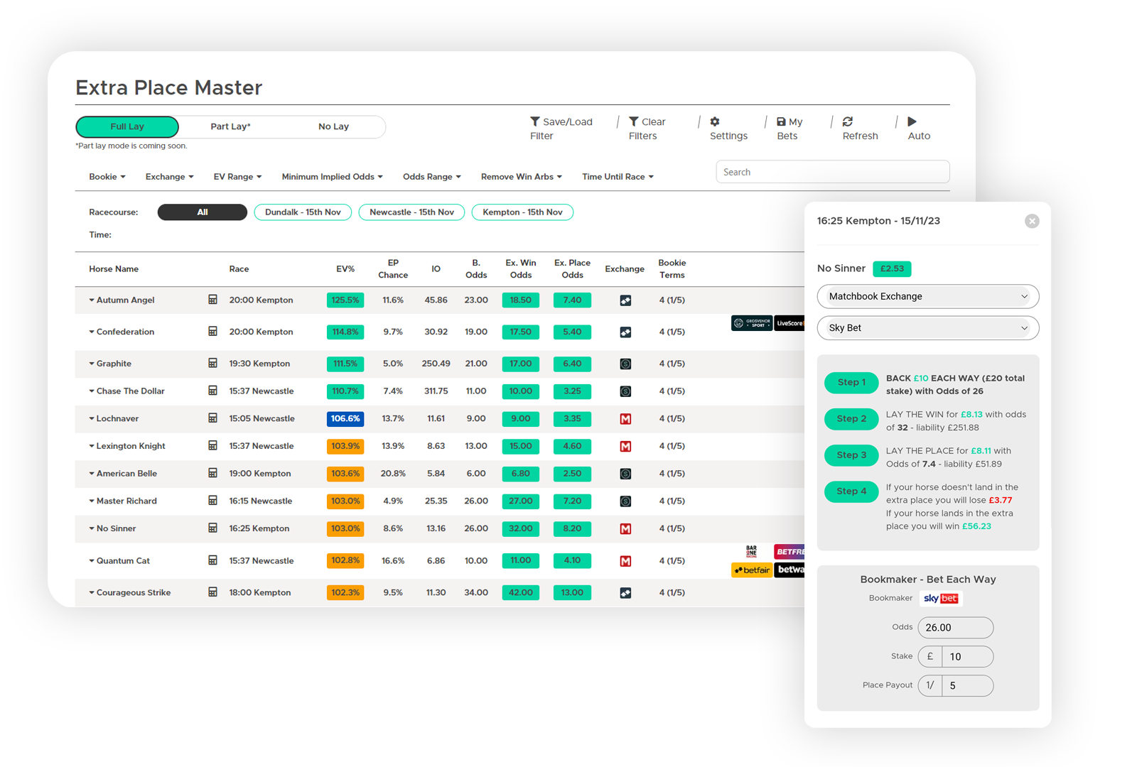
Task: Start Auto refresh play icon
Action: [x=912, y=122]
